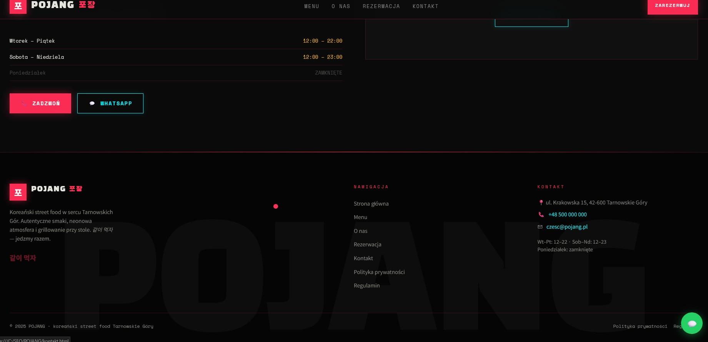Select the Sobota – Niedziela row label
Image resolution: width=708 pixels, height=342 pixels.
pos(37,57)
